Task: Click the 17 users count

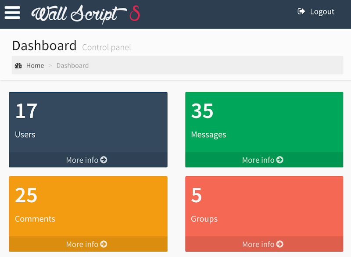Action: coord(26,111)
